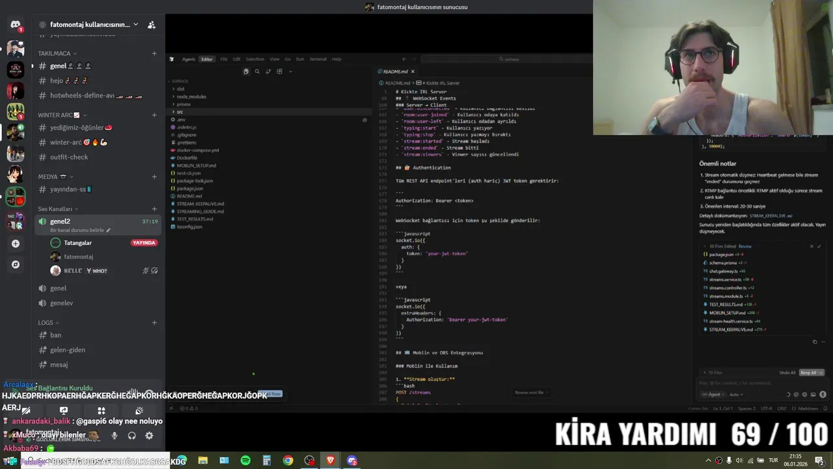Open the Agents tab in editor
This screenshot has height=469, width=833.
click(x=189, y=59)
